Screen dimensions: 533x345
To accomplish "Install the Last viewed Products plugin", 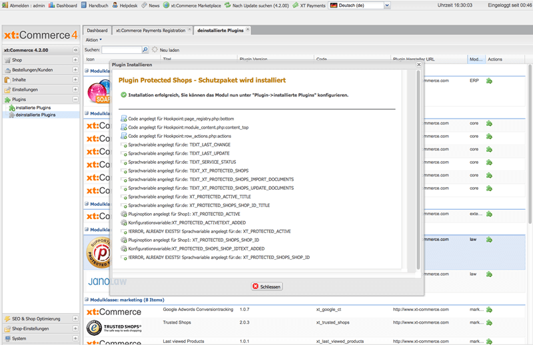I will [x=489, y=341].
